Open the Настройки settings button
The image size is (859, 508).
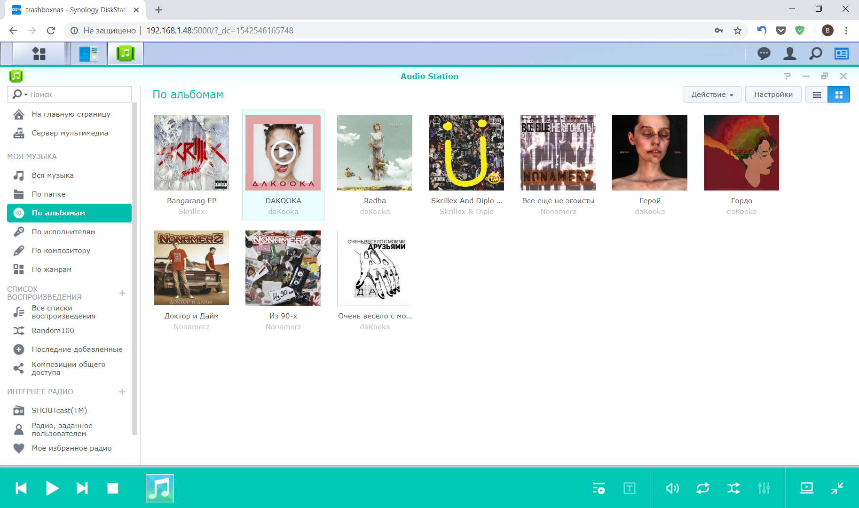click(773, 95)
